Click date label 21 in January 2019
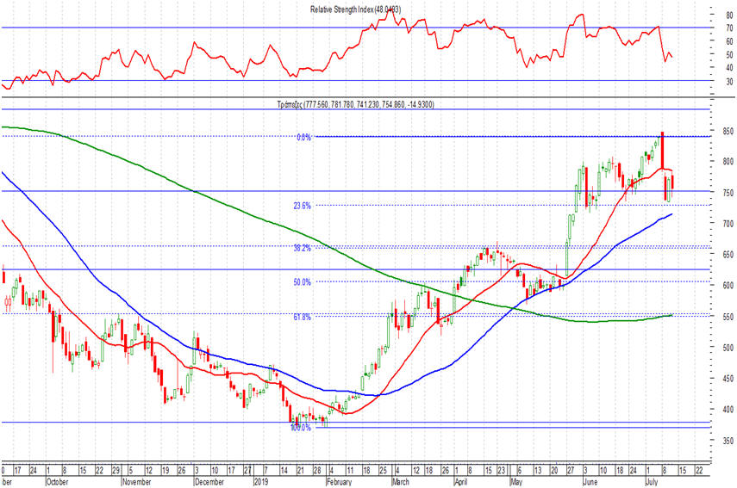737x488 pixels. pos(301,471)
